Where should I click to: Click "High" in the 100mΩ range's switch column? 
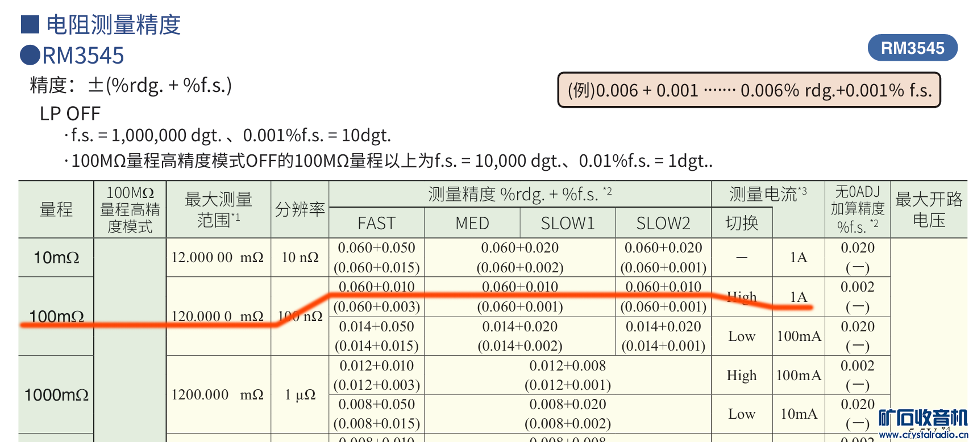(x=742, y=297)
